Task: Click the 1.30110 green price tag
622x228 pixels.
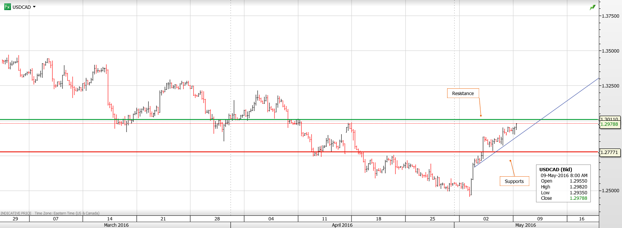Action: 610,119
